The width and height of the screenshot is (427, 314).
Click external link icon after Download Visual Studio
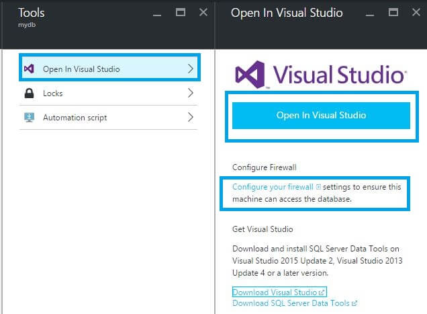click(x=323, y=292)
